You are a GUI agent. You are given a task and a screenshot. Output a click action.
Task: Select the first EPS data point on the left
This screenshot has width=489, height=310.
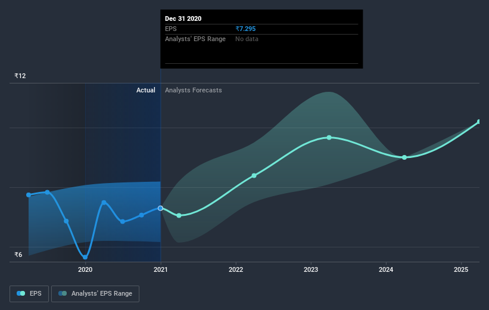[x=29, y=195]
